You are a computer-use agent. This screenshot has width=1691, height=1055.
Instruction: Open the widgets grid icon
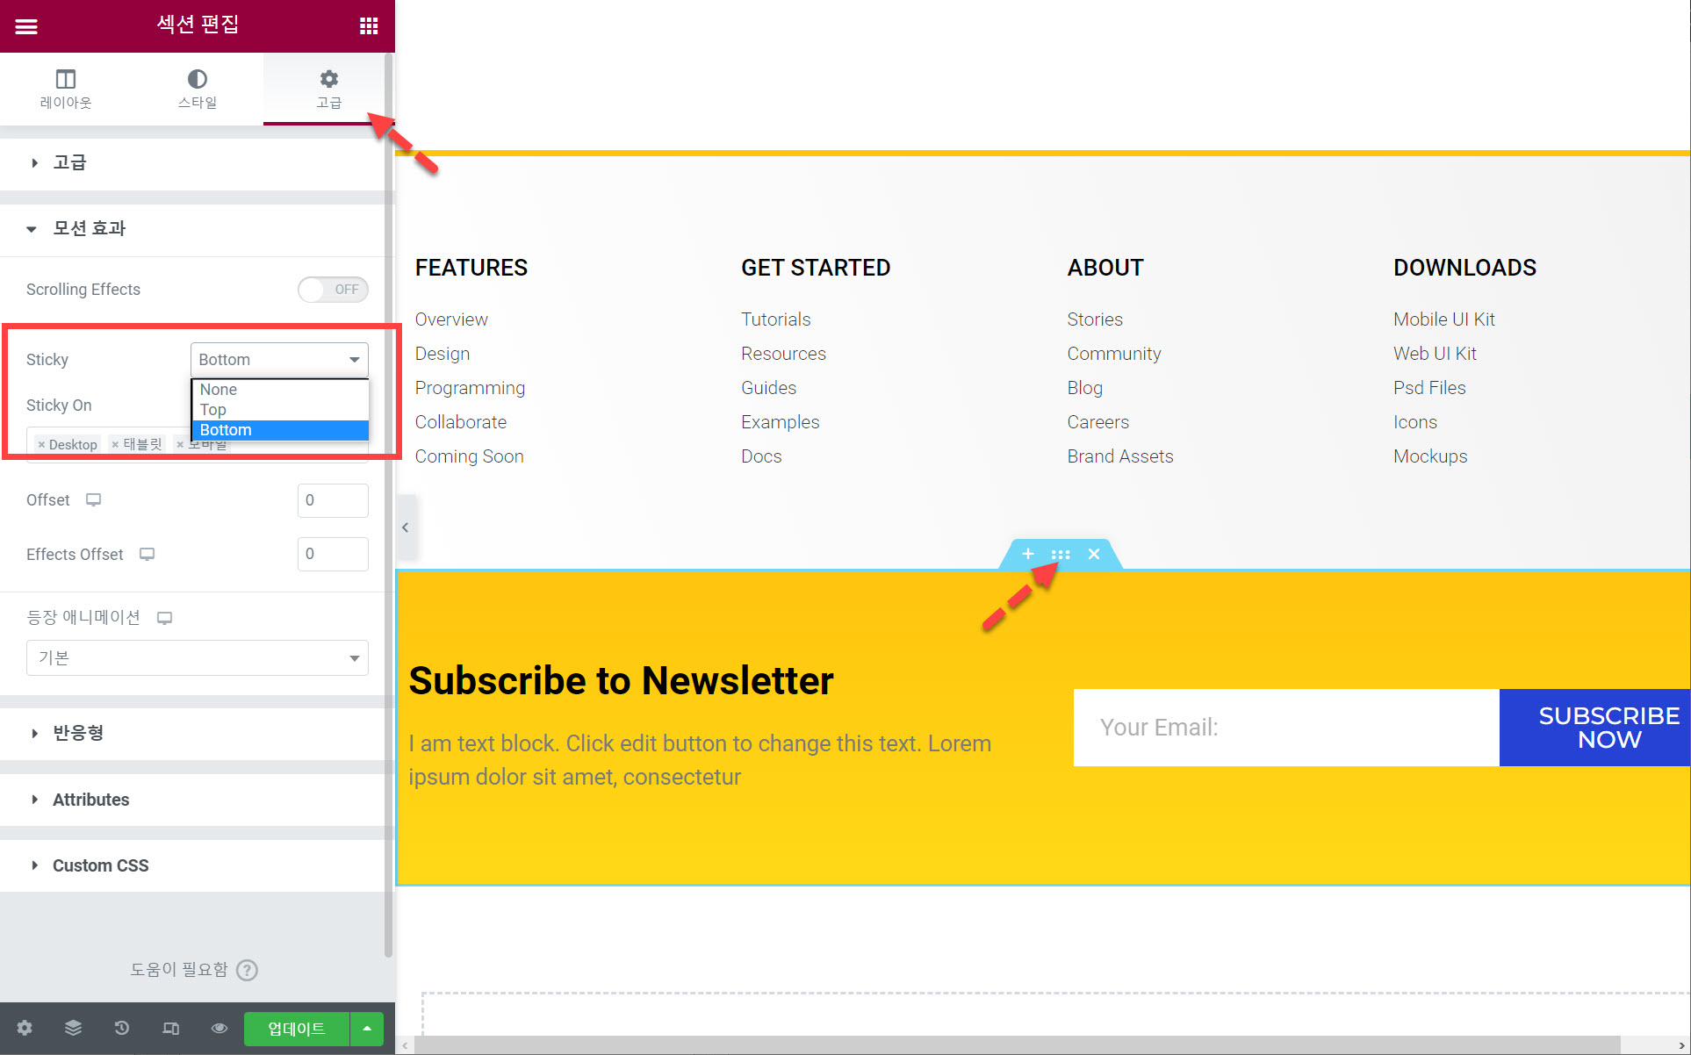pyautogui.click(x=369, y=26)
